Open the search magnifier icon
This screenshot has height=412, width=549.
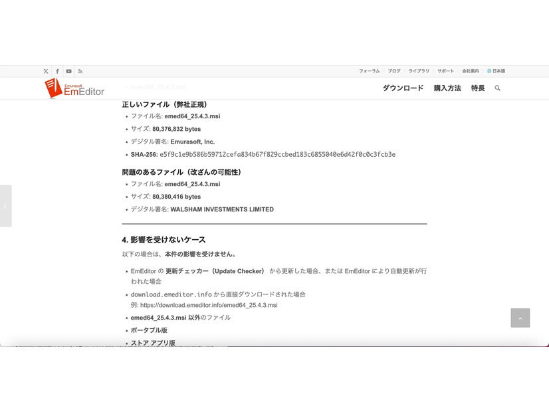click(x=497, y=88)
